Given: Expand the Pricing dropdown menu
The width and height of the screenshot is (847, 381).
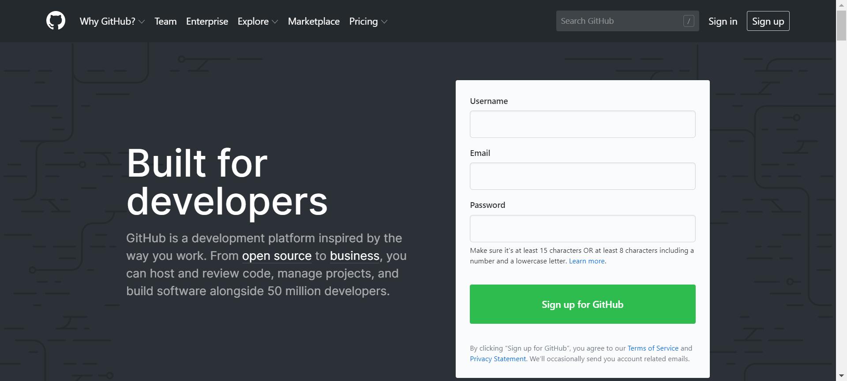Looking at the screenshot, I should coord(368,21).
